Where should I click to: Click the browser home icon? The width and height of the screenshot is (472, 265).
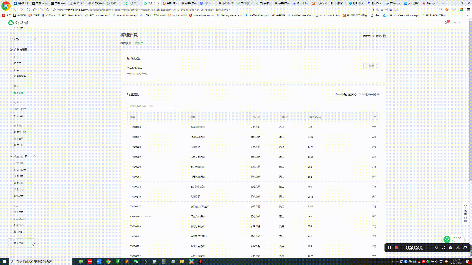(35, 10)
